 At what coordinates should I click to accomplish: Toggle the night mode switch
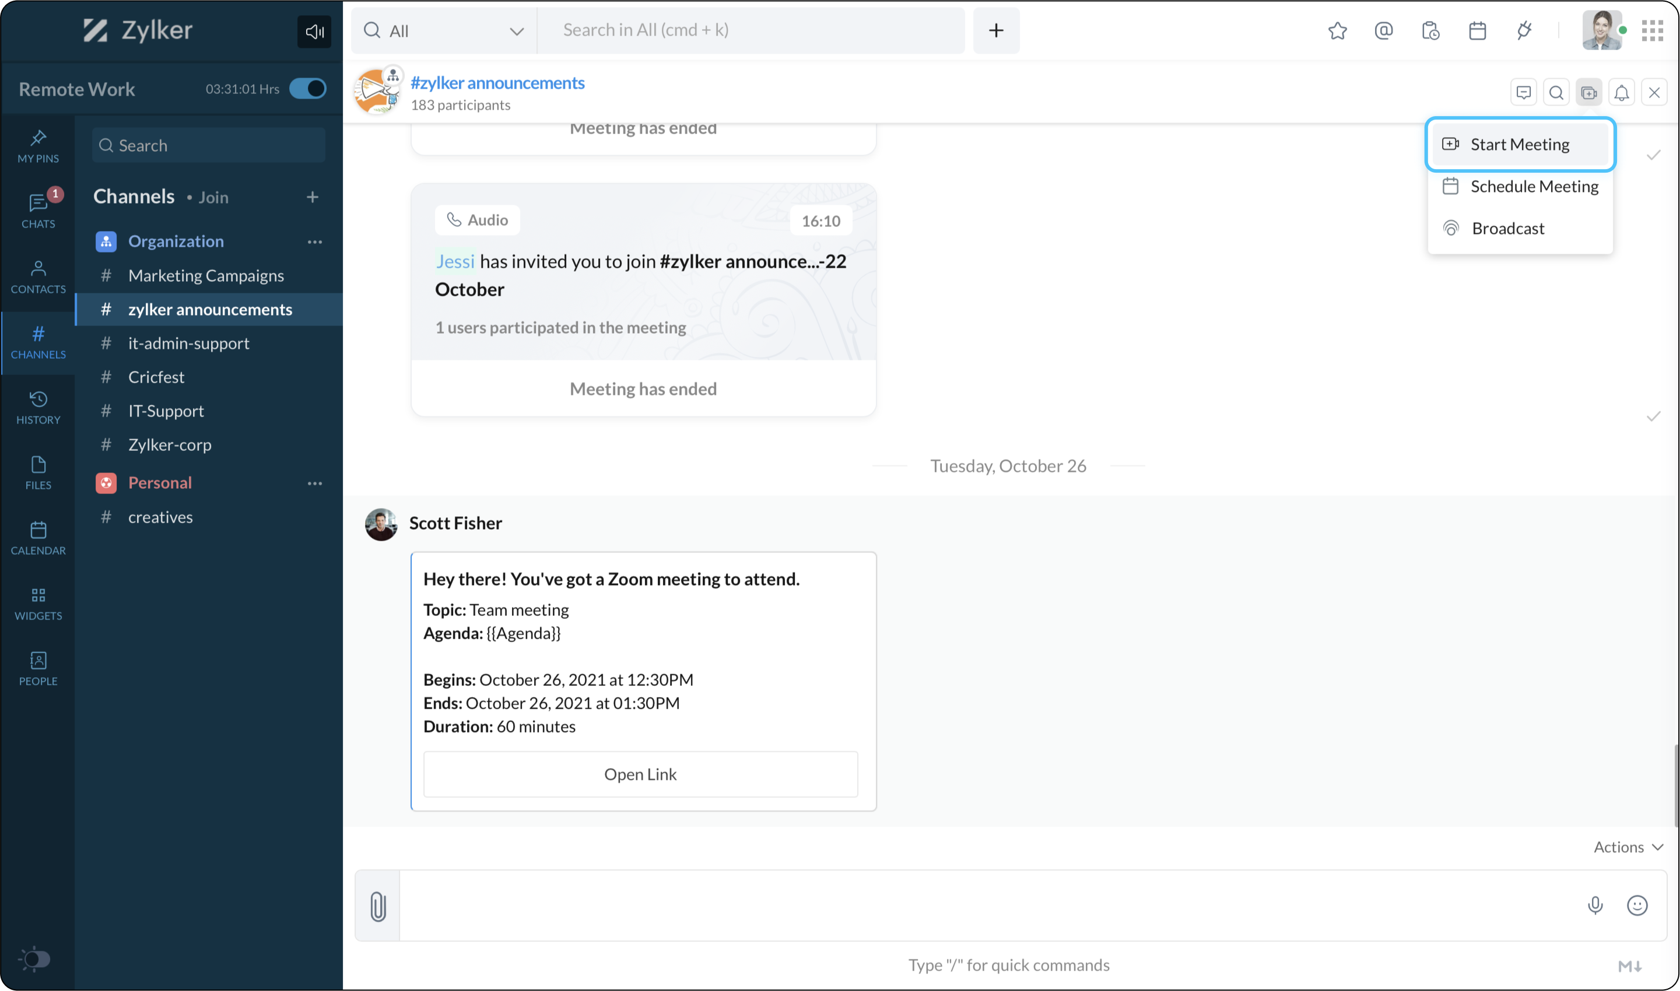[x=36, y=960]
